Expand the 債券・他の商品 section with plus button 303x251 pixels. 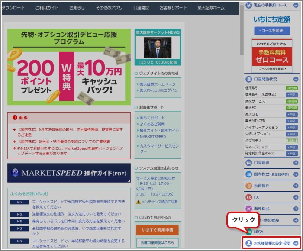(296, 220)
